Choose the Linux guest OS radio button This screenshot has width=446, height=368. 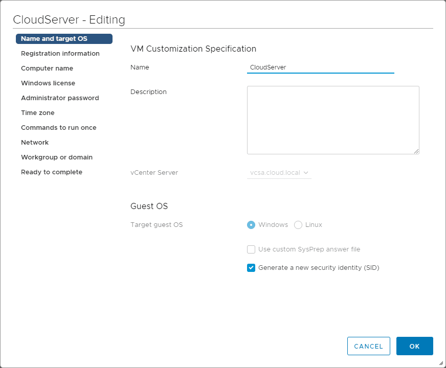tap(298, 225)
